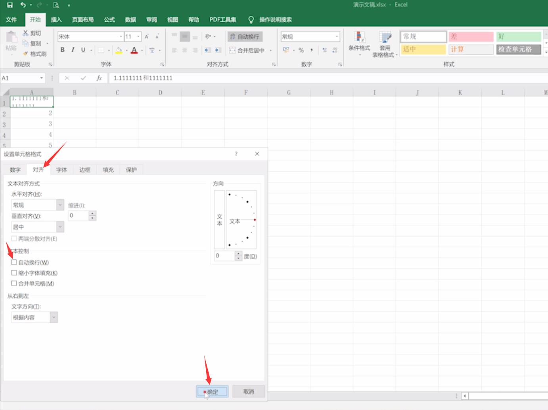548x410 pixels.
Task: Close the 设置单元格格式 dialog
Action: [257, 154]
